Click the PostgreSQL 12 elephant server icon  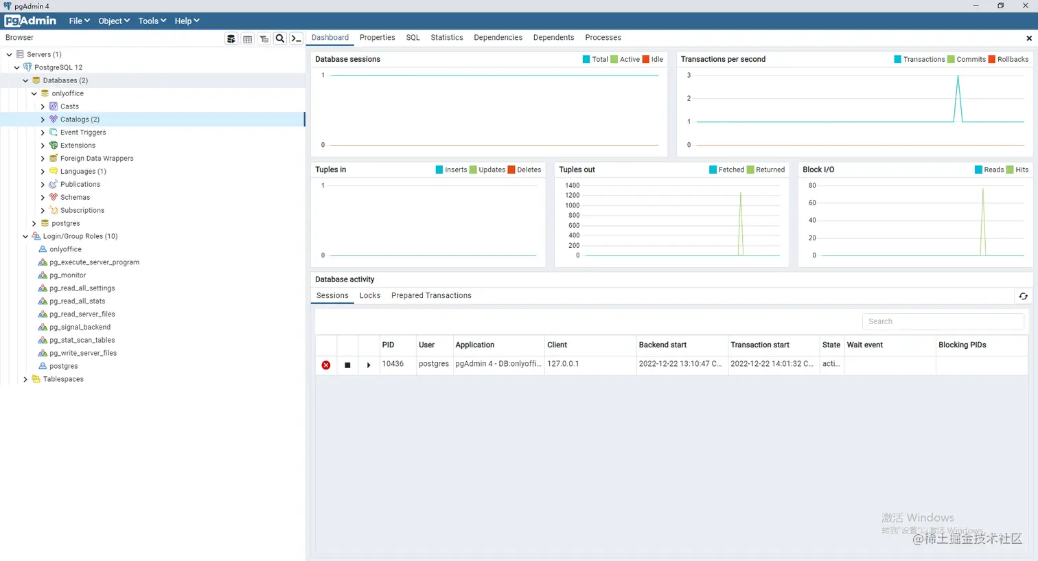27,67
